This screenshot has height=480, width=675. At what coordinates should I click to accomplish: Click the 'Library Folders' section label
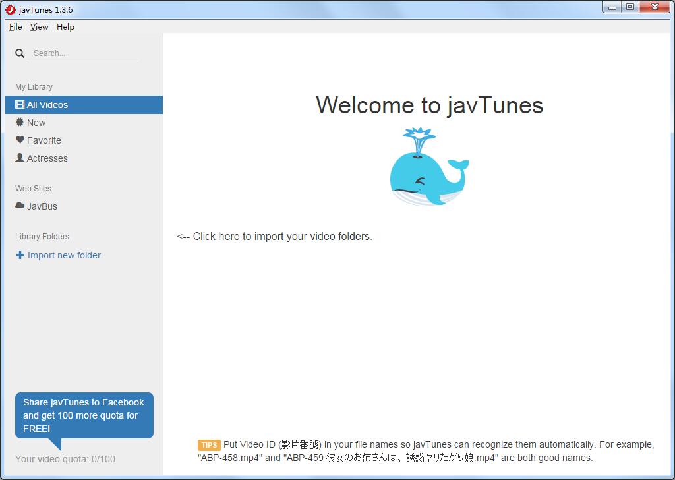coord(42,236)
